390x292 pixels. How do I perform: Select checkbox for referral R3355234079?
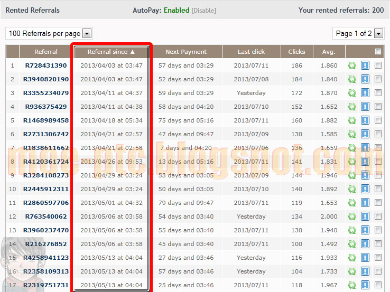pyautogui.click(x=378, y=93)
